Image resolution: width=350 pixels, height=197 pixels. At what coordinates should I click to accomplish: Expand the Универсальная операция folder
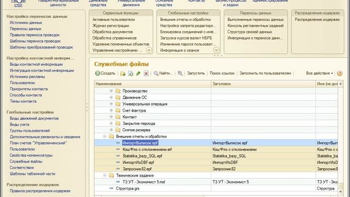pyautogui.click(x=111, y=104)
